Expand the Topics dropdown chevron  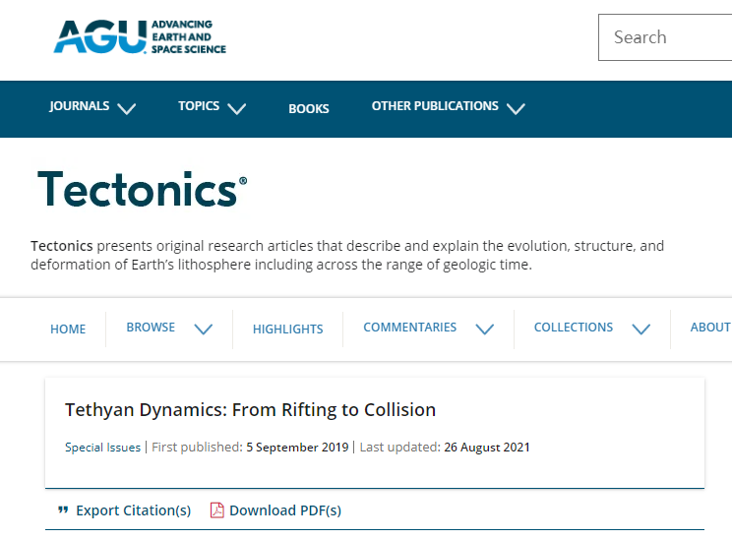(x=237, y=109)
